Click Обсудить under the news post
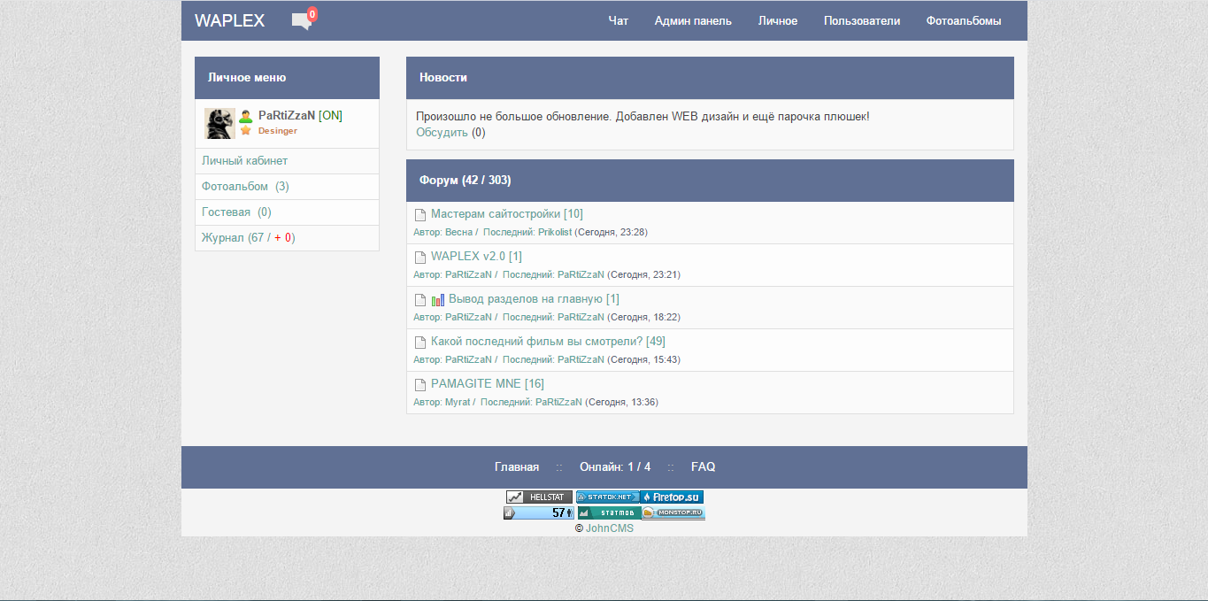 pos(442,133)
